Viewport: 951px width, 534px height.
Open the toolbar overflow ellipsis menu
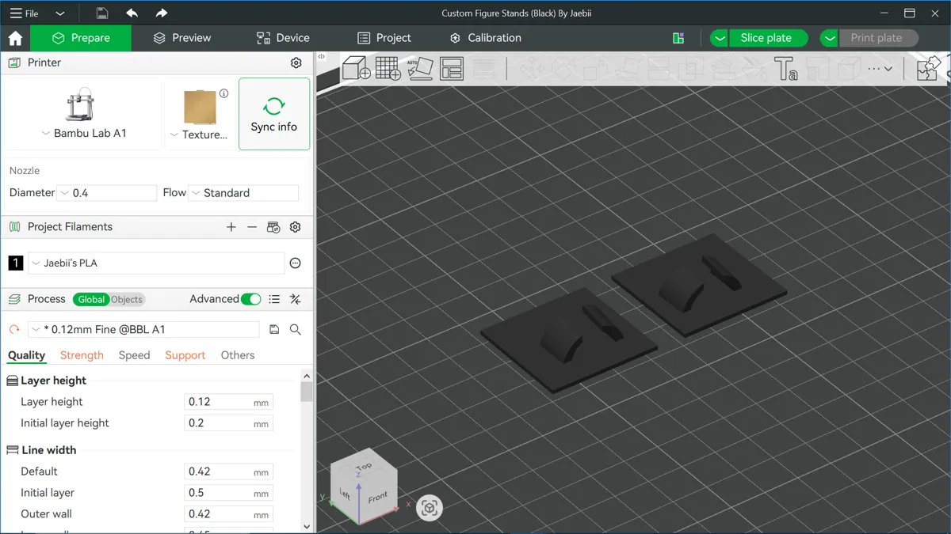click(x=880, y=69)
